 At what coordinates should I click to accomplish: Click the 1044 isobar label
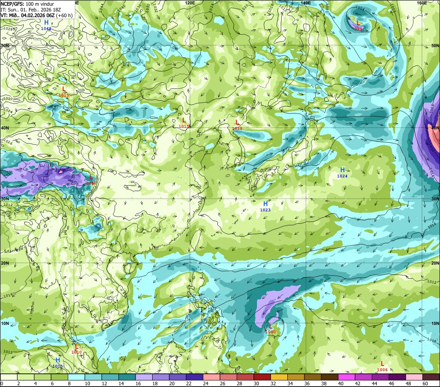point(101,7)
